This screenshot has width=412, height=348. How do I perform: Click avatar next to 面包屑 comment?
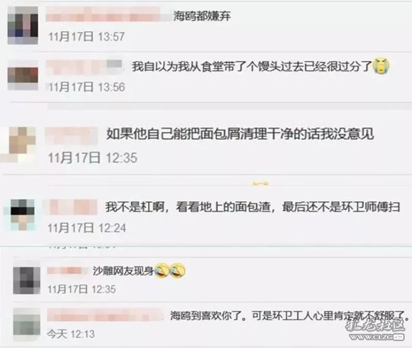[19, 145]
